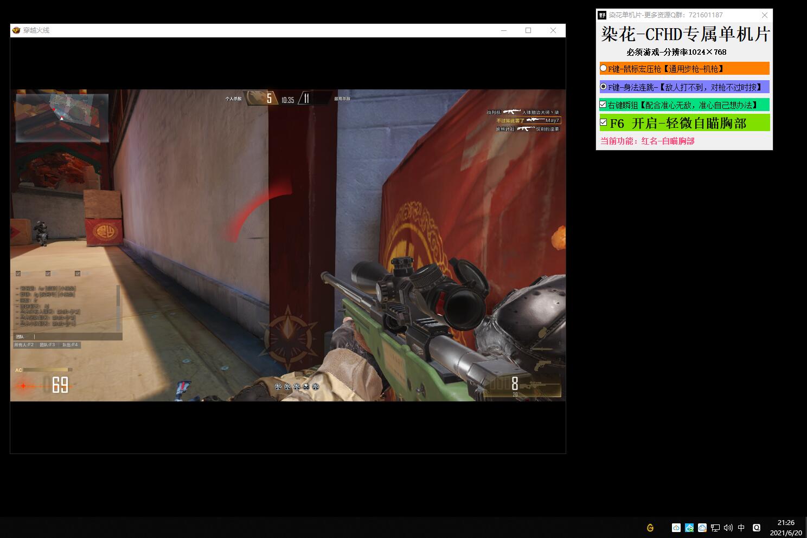This screenshot has width=807, height=538.
Task: Toggle the leftmost chat filter checkbox
Action: [x=18, y=274]
